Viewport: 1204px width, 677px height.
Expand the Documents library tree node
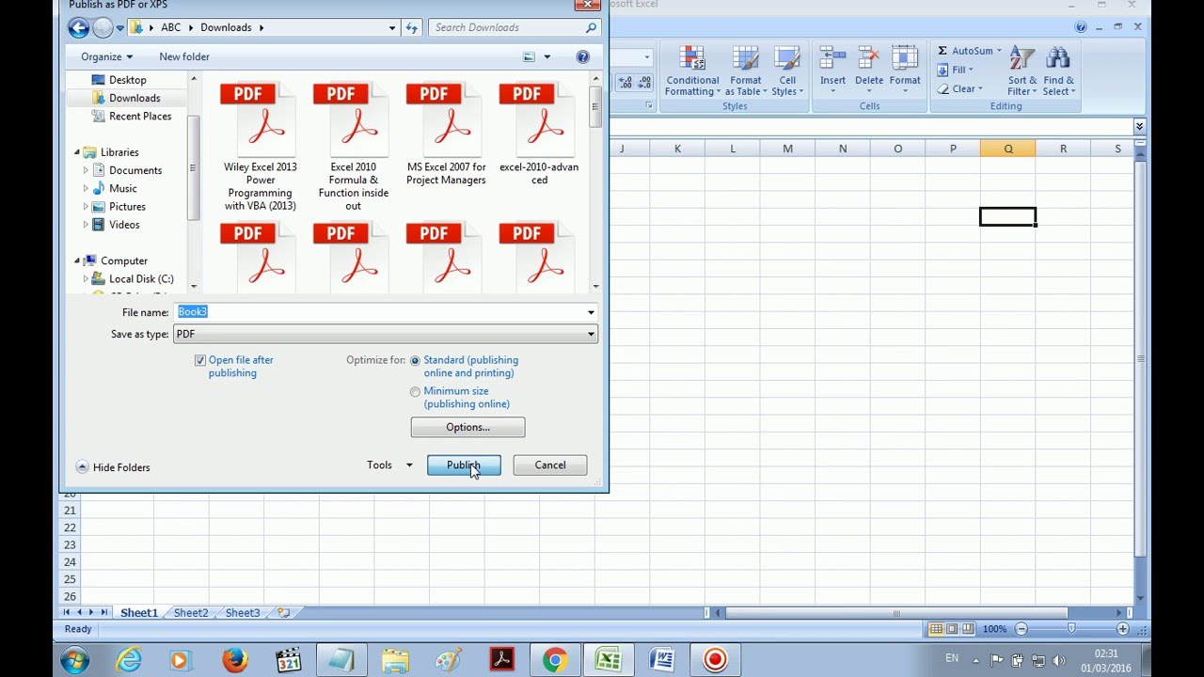pos(86,170)
